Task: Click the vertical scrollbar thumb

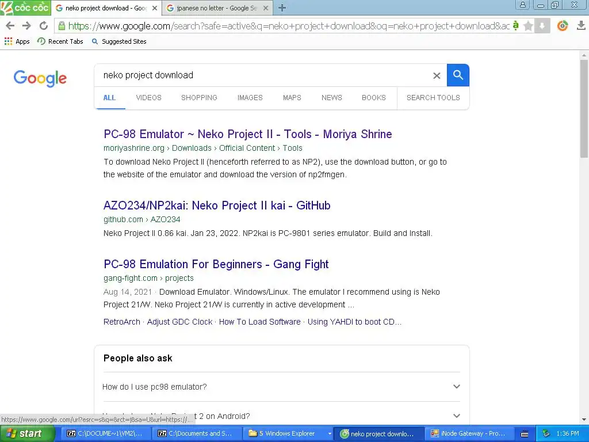Action: point(584,108)
